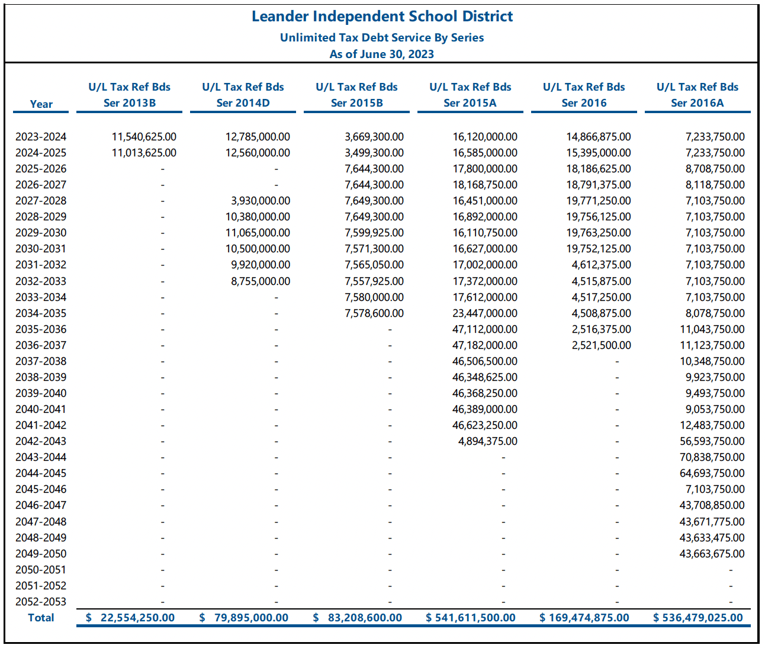Click value 3,930,000.00 in Ser 2014D
765x648 pixels.
click(261, 201)
